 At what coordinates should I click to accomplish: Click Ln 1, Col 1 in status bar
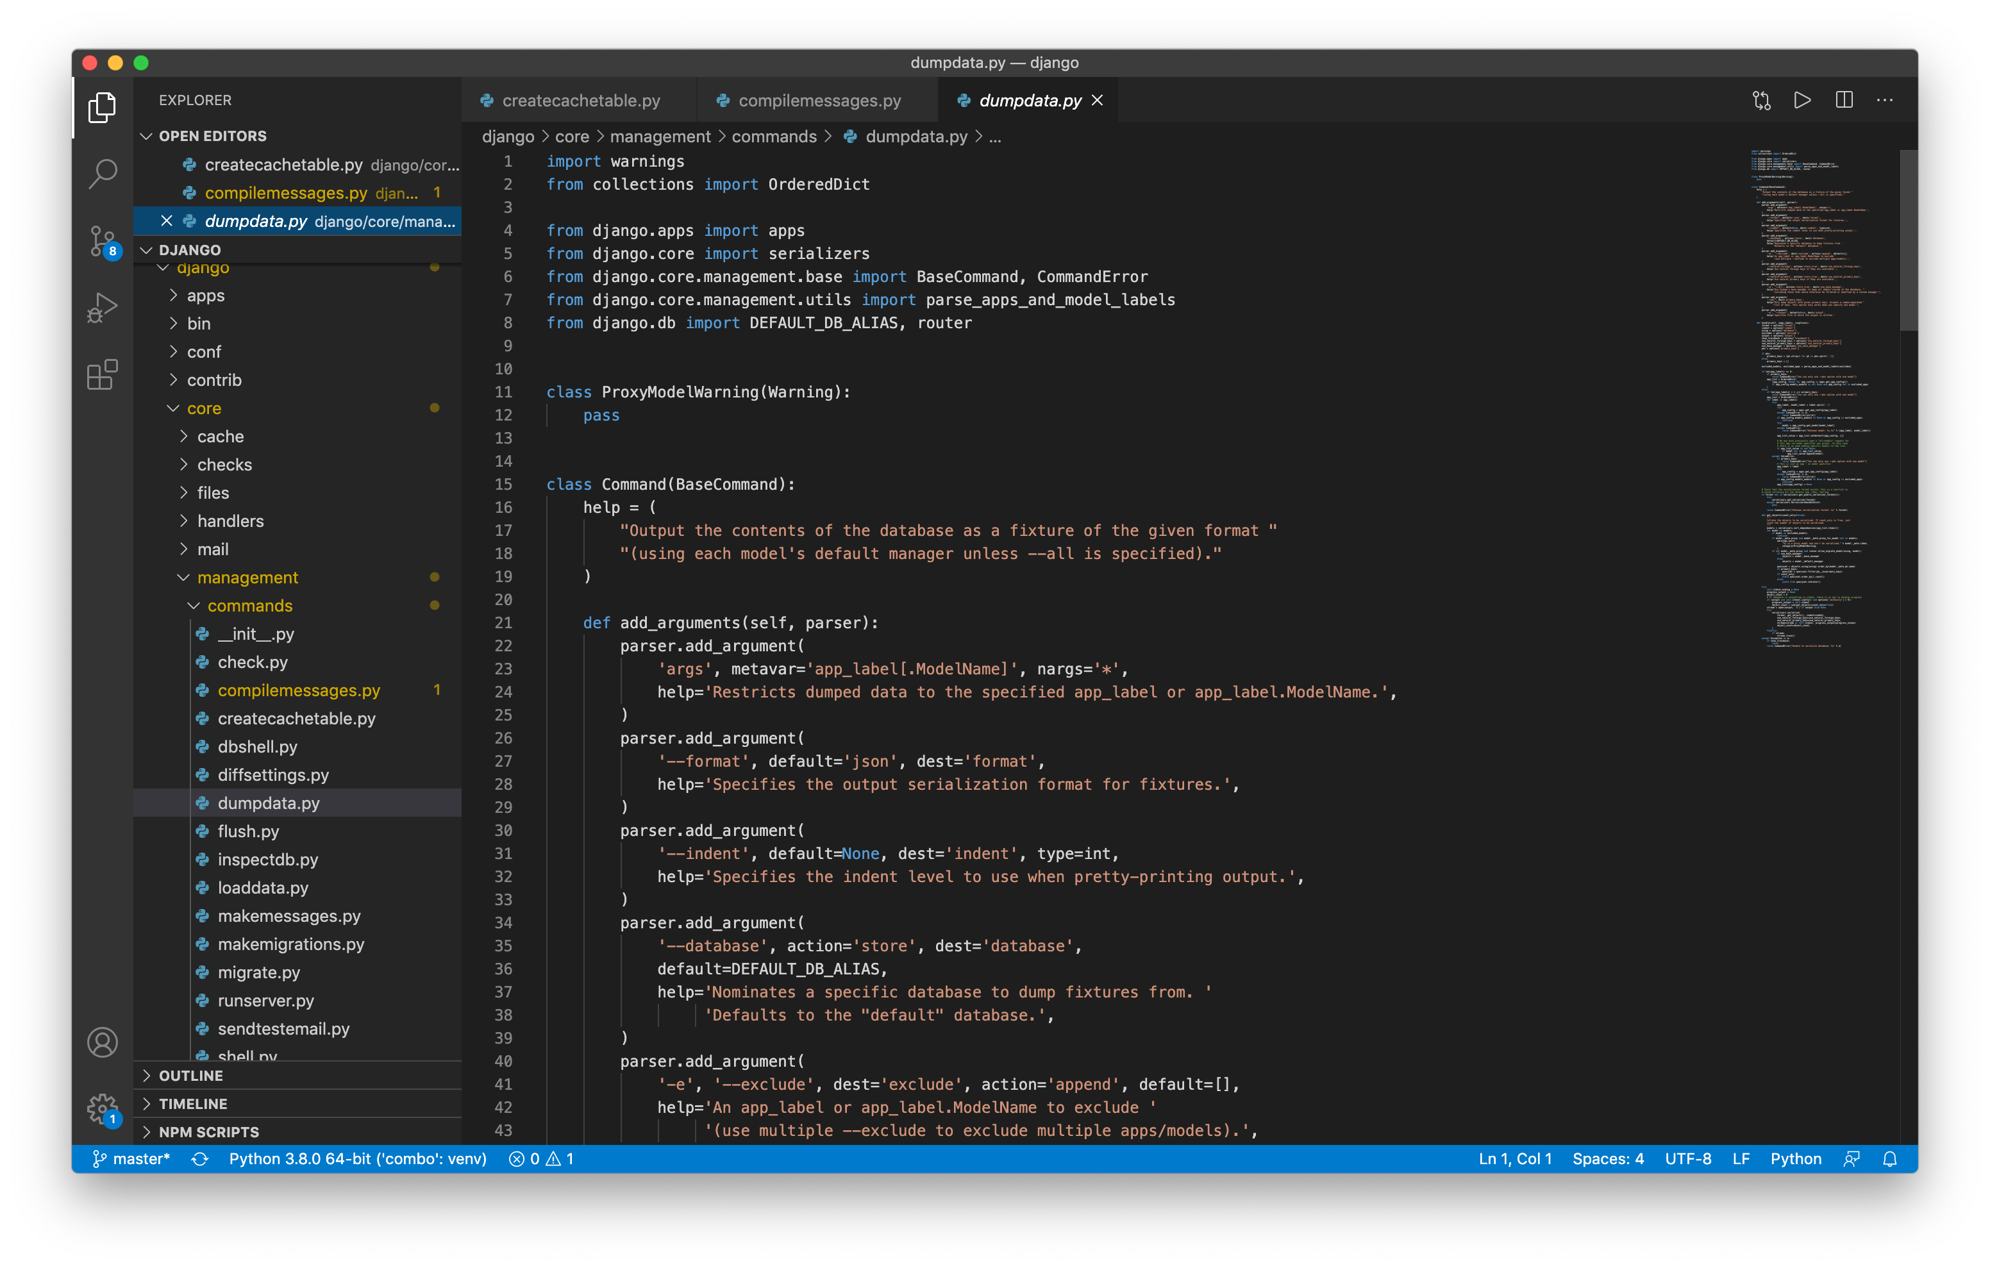(1515, 1158)
